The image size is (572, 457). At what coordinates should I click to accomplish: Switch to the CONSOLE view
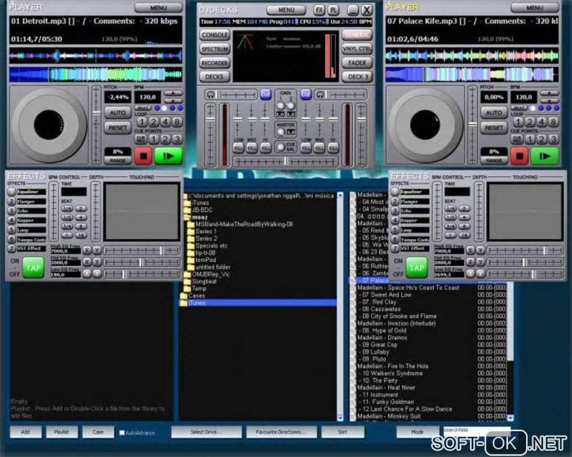pyautogui.click(x=215, y=35)
